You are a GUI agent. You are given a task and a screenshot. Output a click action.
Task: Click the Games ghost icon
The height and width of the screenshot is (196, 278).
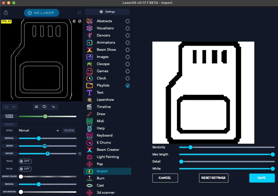point(89,71)
